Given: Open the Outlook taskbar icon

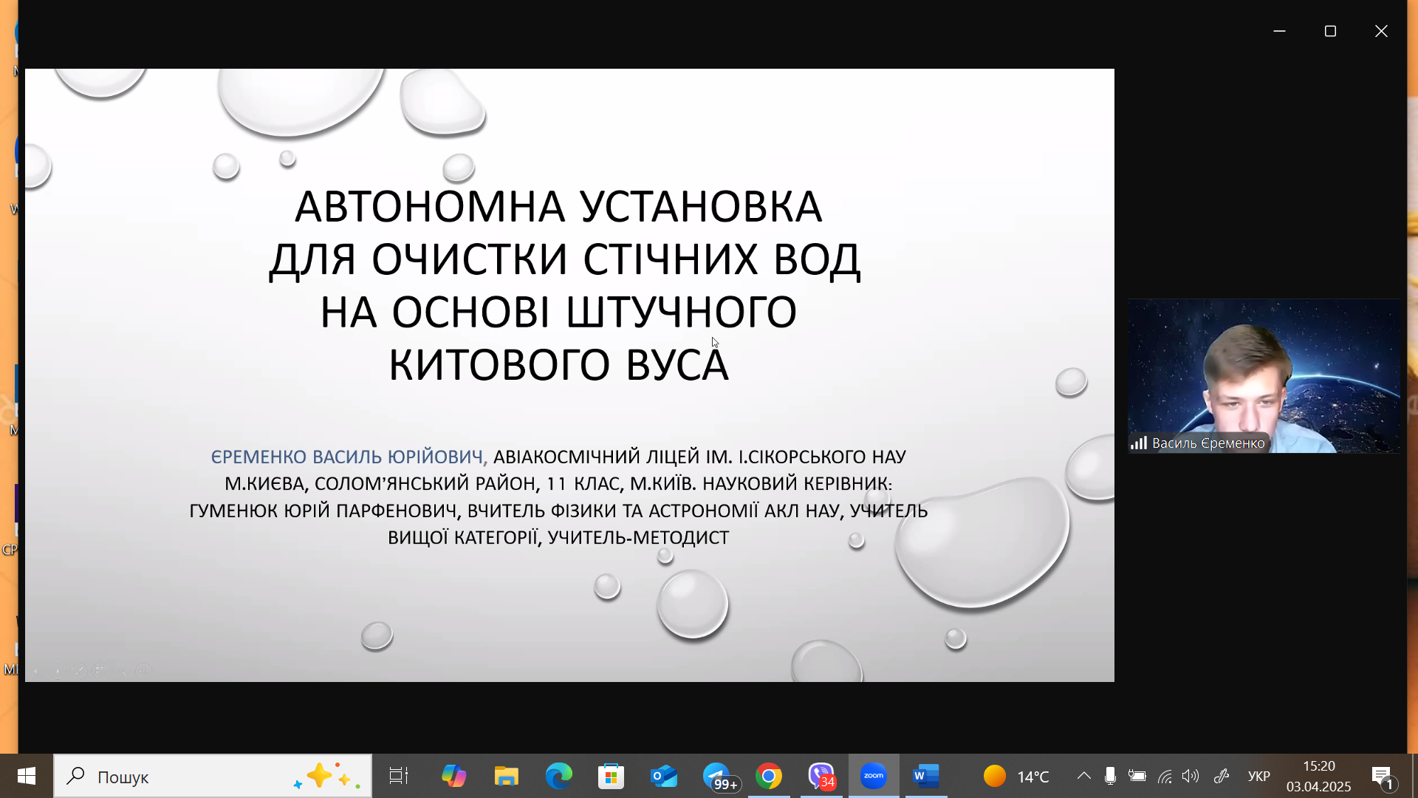Looking at the screenshot, I should click(x=664, y=776).
